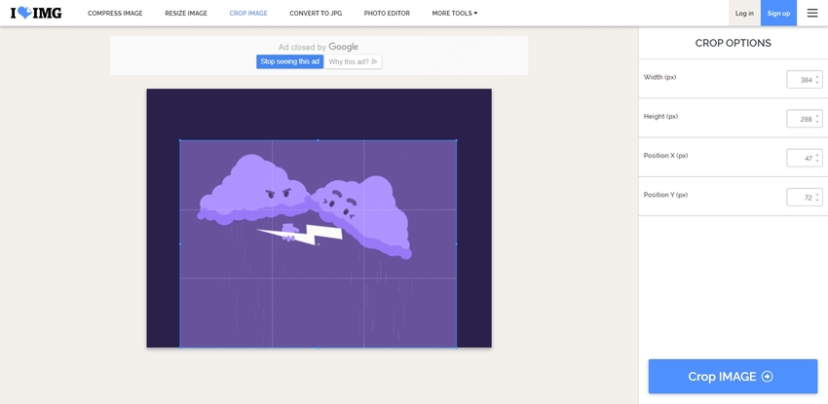Click the top-left crop corner handle
This screenshot has height=404, width=828.
180,140
